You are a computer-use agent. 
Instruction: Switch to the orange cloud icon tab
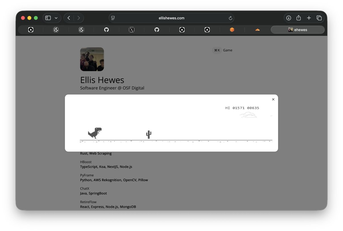pyautogui.click(x=257, y=30)
